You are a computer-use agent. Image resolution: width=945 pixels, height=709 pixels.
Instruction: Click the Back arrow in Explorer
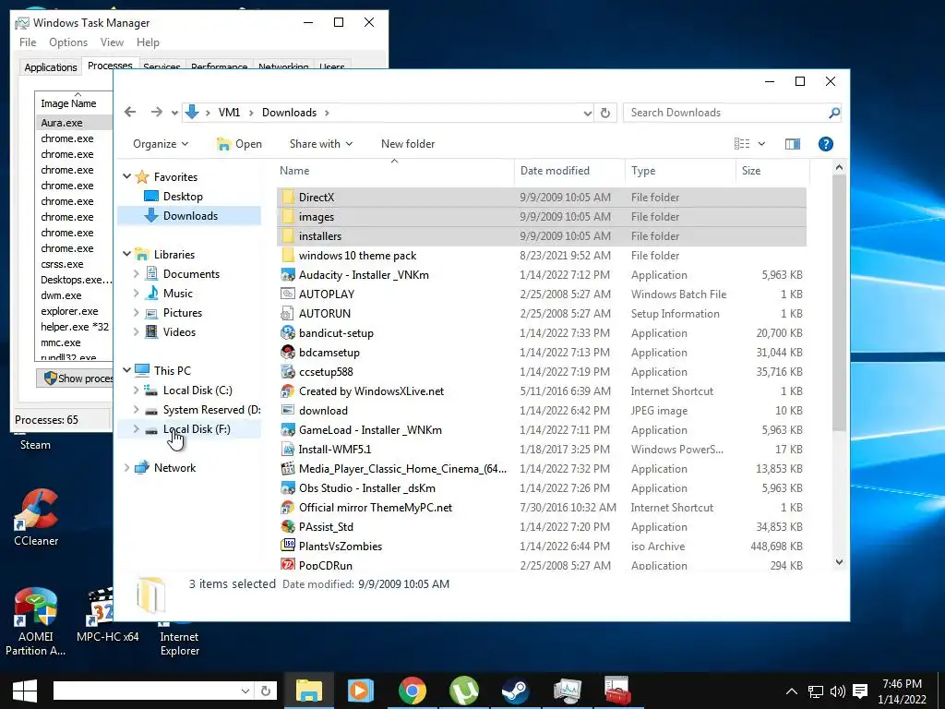pos(130,112)
